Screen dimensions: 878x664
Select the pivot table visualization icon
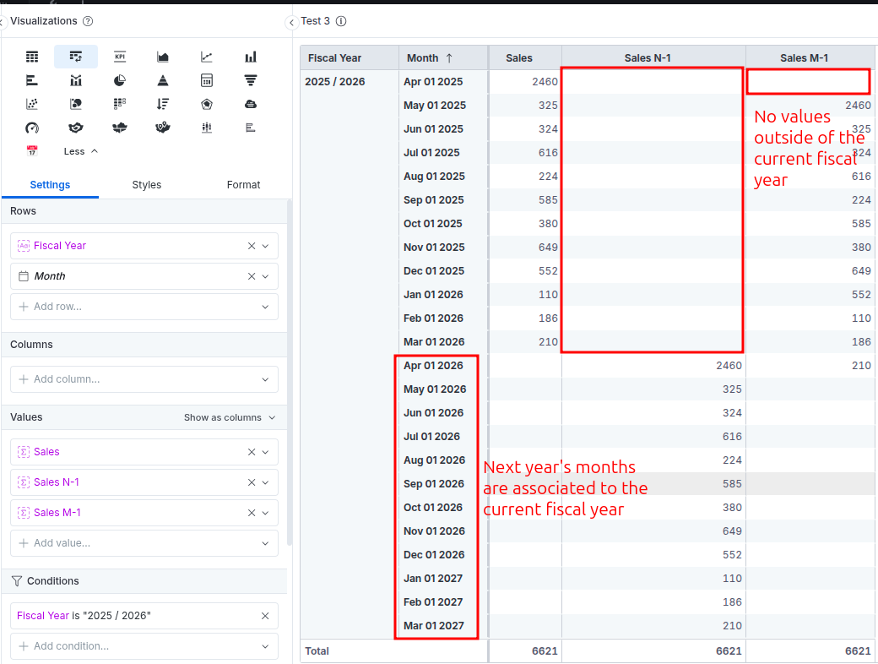tap(76, 57)
